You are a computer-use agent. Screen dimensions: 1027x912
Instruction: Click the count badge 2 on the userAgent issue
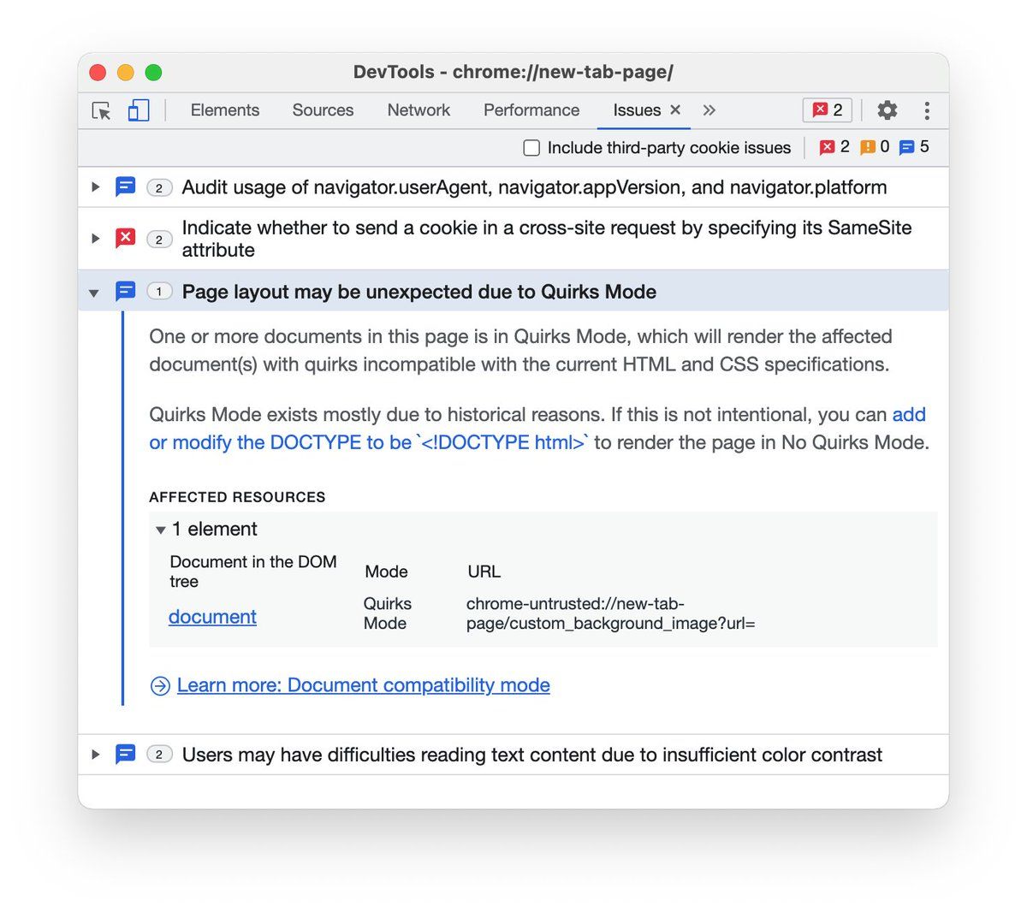159,188
